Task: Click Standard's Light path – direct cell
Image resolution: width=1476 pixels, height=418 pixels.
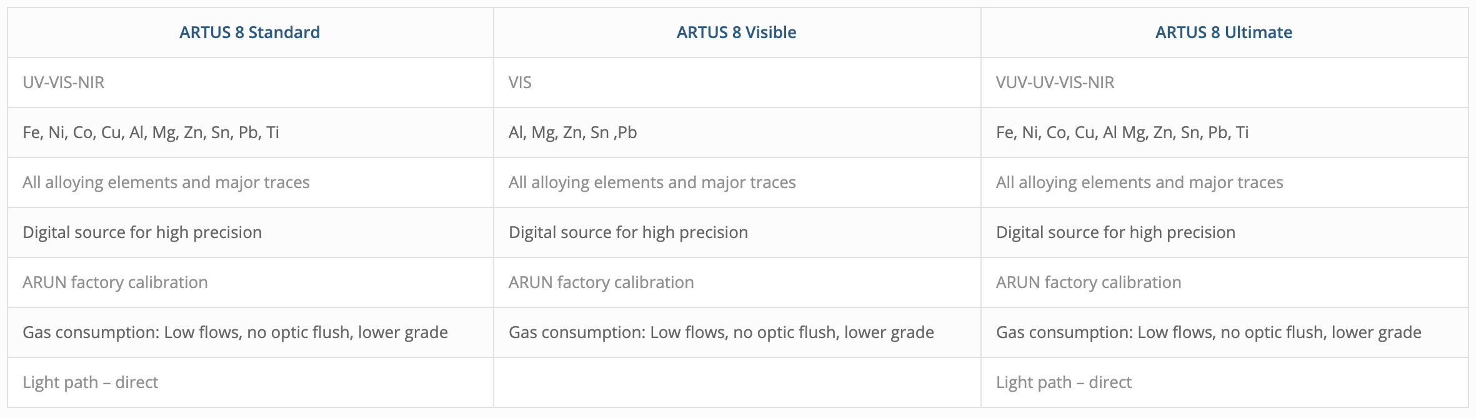Action: click(91, 382)
